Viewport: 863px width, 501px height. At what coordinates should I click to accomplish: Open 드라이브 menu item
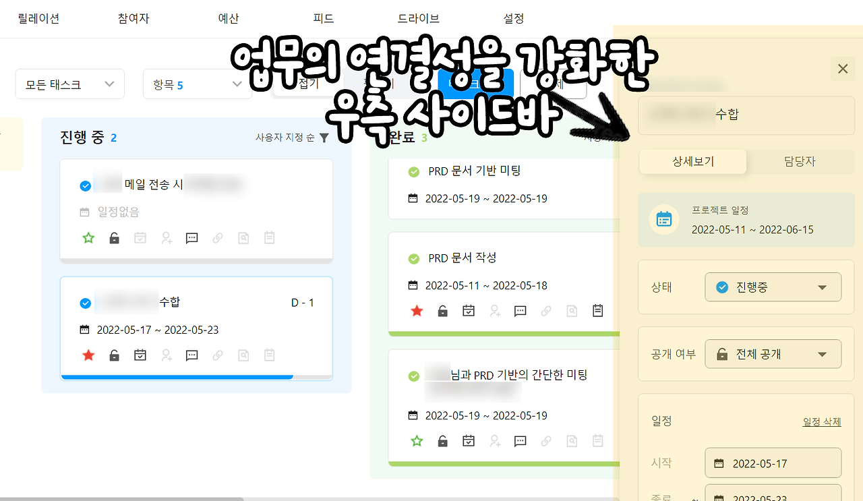(x=419, y=19)
